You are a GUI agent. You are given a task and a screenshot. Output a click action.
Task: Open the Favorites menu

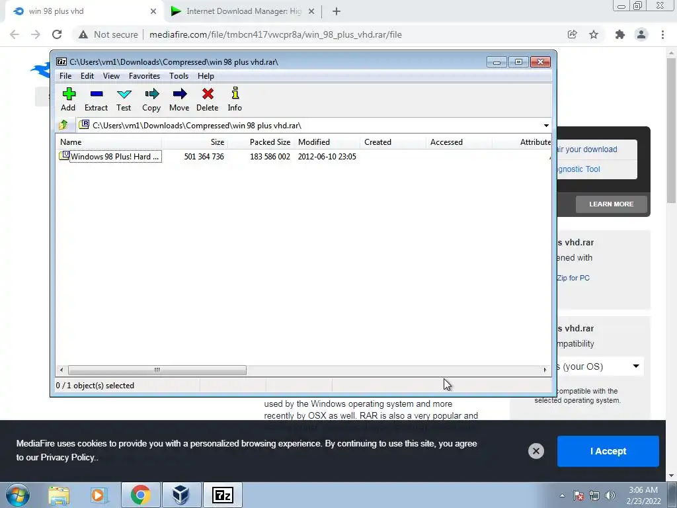point(144,76)
